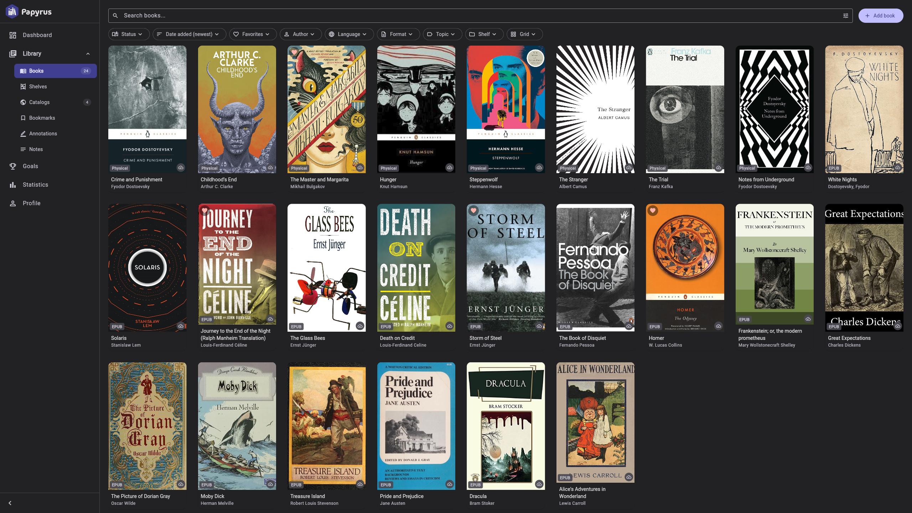Click the Add book button
This screenshot has width=912, height=513.
pyautogui.click(x=880, y=16)
